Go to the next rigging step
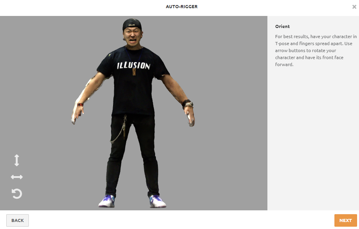 pyautogui.click(x=345, y=220)
